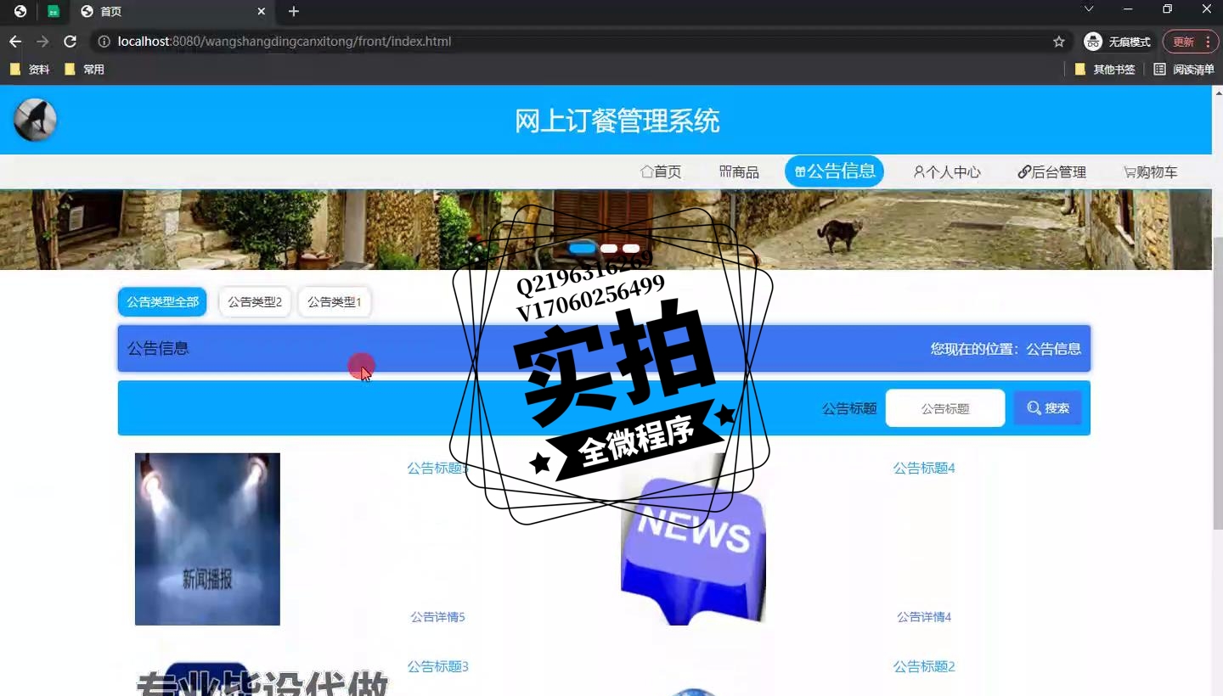The height and width of the screenshot is (696, 1223).
Task: Open the 公告标题2 link
Action: pos(924,666)
